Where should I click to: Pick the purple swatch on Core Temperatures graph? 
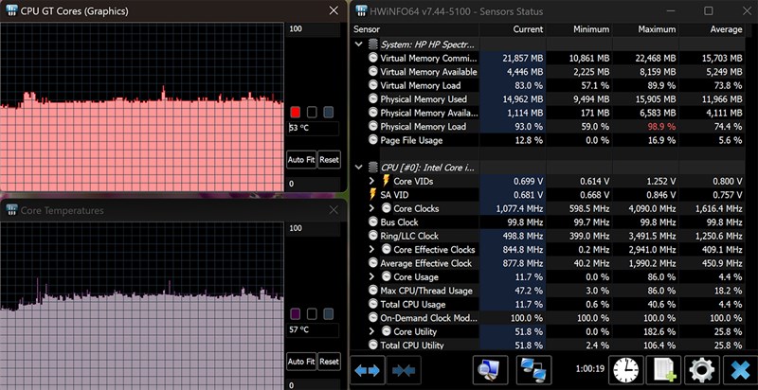(x=295, y=313)
